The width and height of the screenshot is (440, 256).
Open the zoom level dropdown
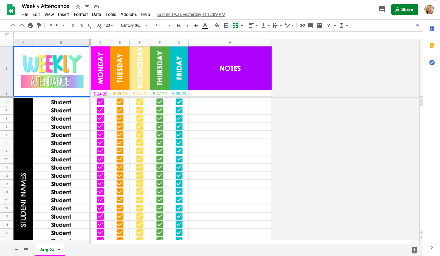point(56,25)
